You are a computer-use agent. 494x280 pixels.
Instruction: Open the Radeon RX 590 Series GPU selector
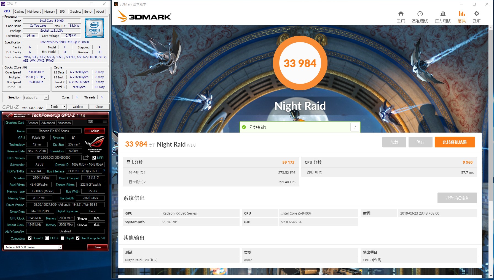pos(33,247)
